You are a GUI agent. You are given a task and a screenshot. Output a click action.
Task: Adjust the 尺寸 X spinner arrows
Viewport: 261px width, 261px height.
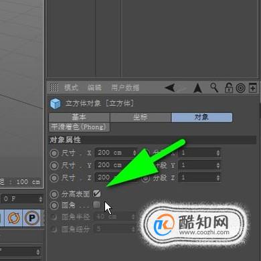click(135, 153)
